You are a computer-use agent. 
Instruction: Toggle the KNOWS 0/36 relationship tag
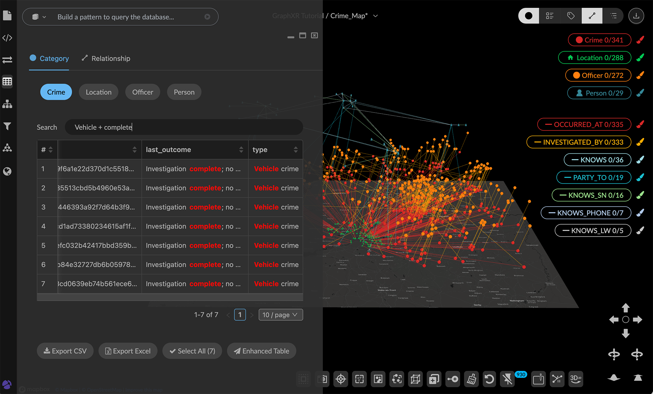(x=597, y=160)
